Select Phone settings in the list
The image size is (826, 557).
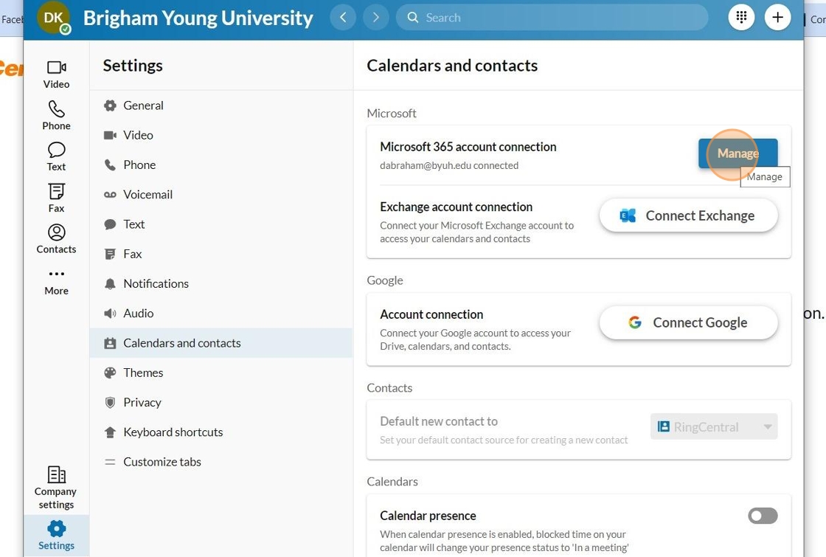pos(221,165)
